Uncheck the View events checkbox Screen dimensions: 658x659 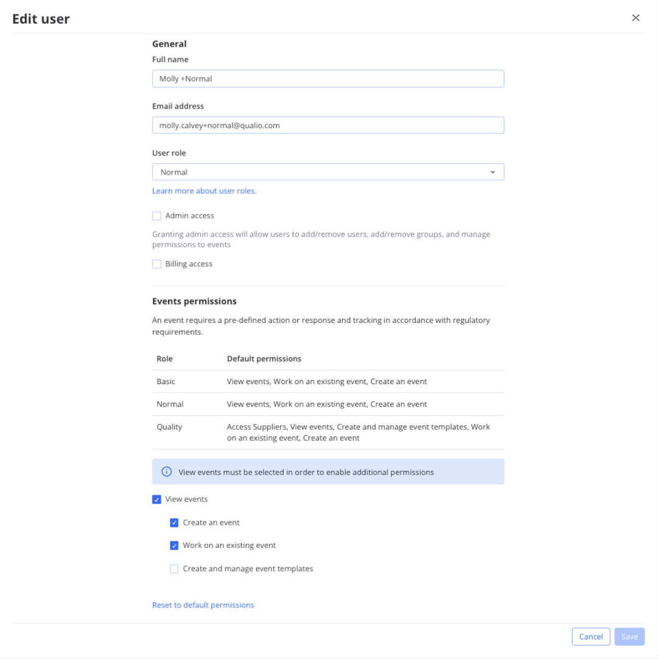point(157,499)
